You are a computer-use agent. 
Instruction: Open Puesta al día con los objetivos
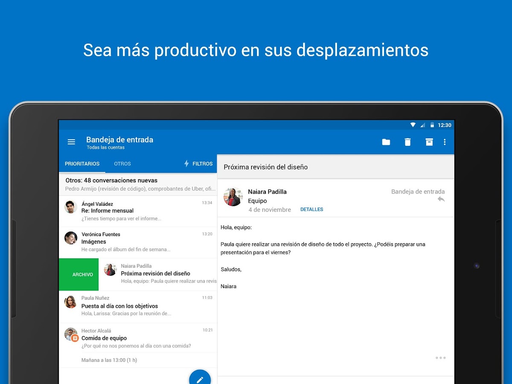pos(138,307)
